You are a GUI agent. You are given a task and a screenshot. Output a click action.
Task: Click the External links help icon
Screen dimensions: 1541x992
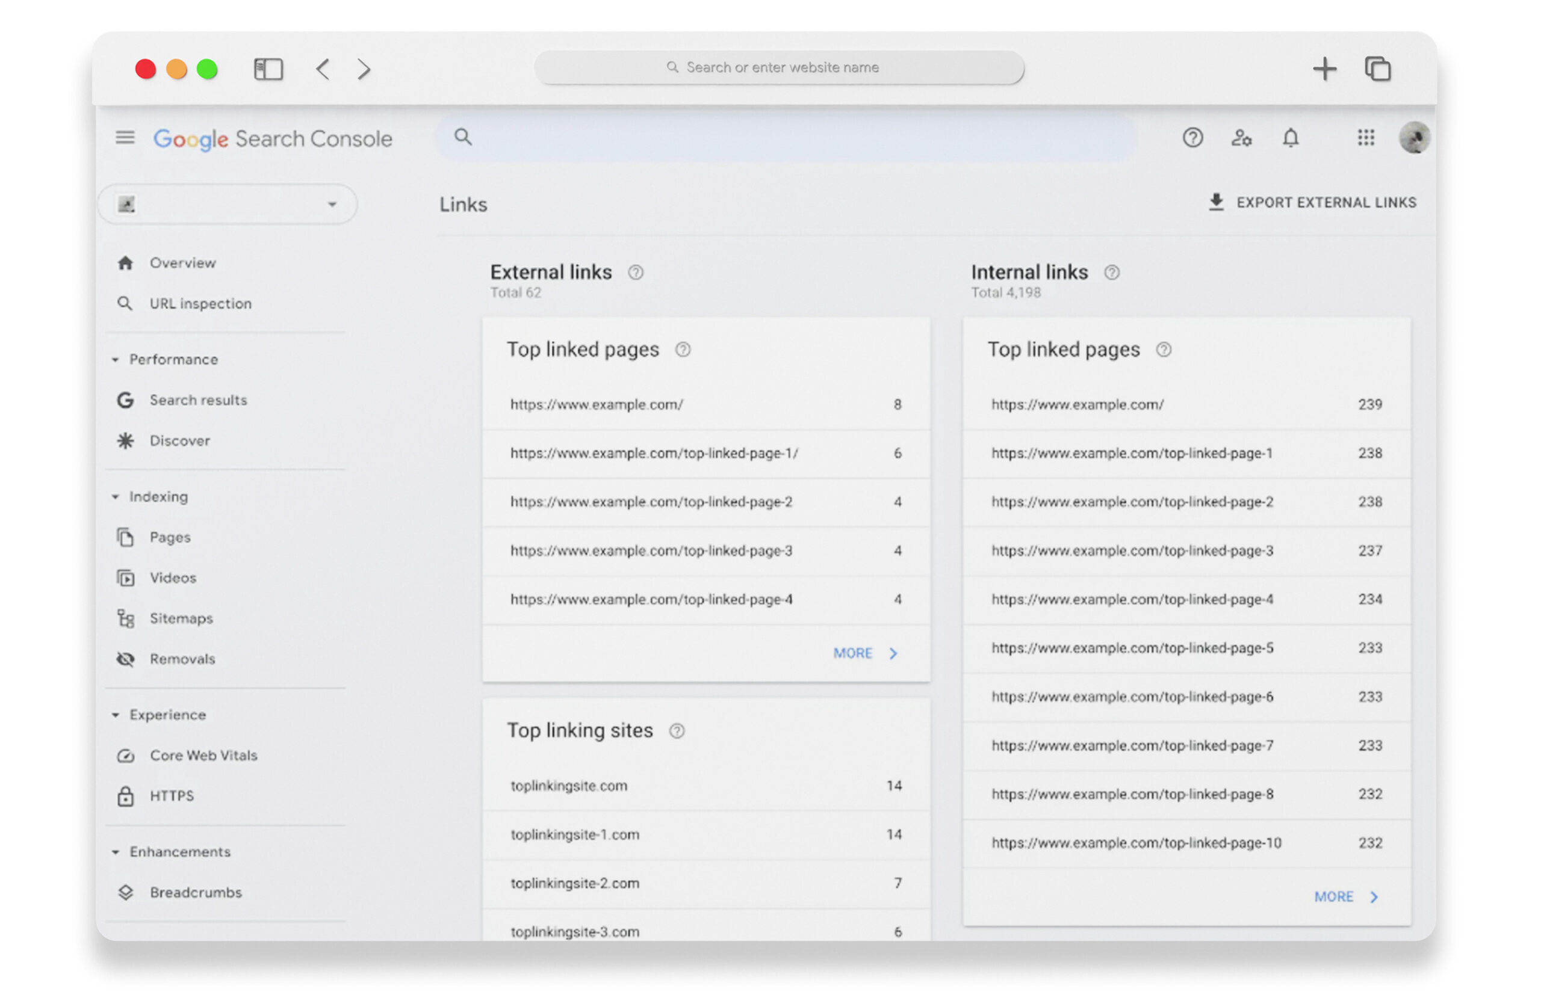pyautogui.click(x=636, y=273)
